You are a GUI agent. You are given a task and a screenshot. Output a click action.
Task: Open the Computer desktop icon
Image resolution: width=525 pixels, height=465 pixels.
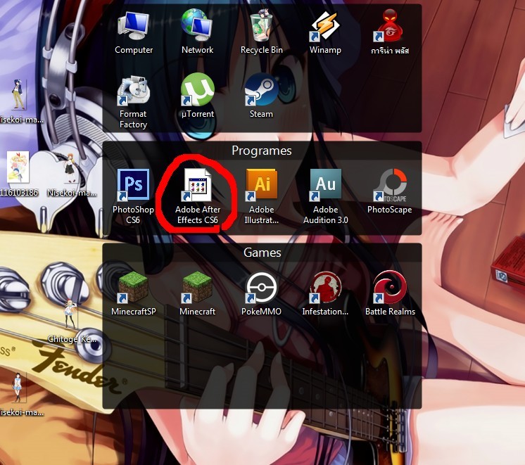(134, 33)
